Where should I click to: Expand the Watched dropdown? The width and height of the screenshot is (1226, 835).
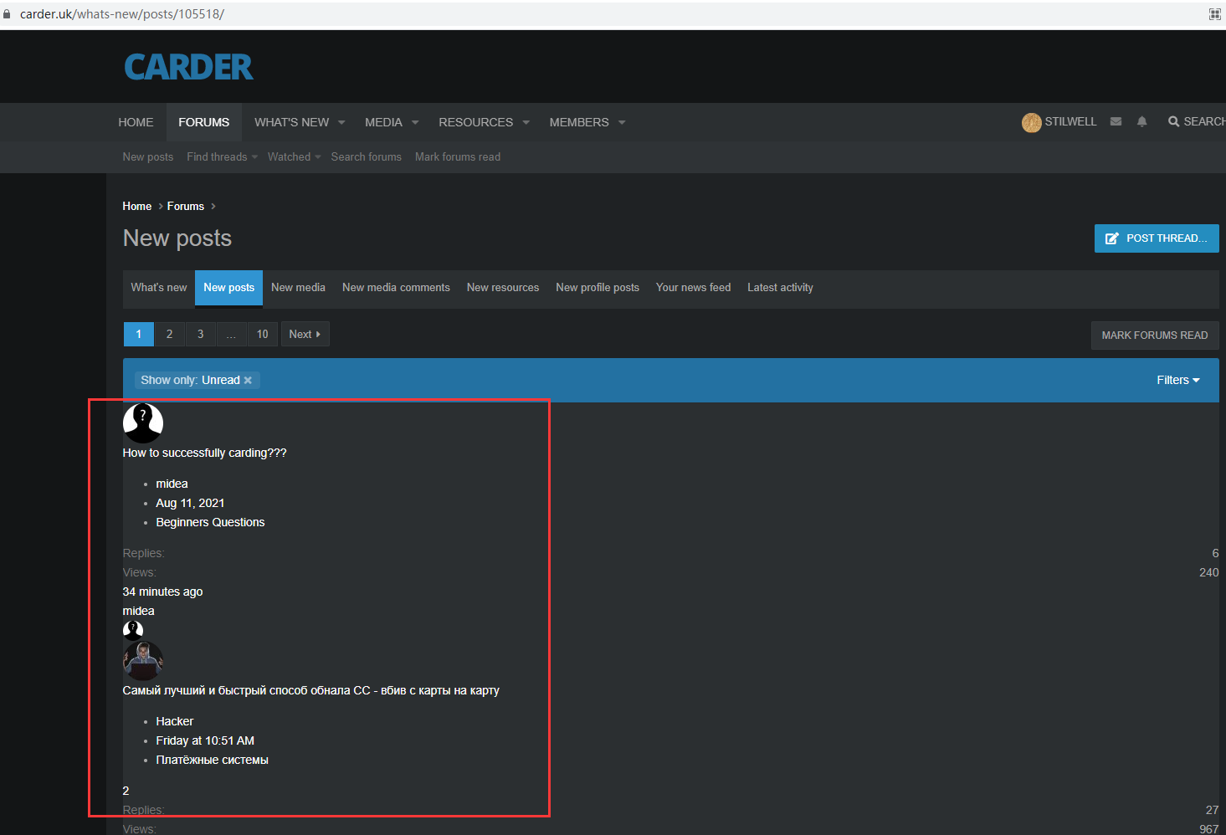click(x=318, y=157)
